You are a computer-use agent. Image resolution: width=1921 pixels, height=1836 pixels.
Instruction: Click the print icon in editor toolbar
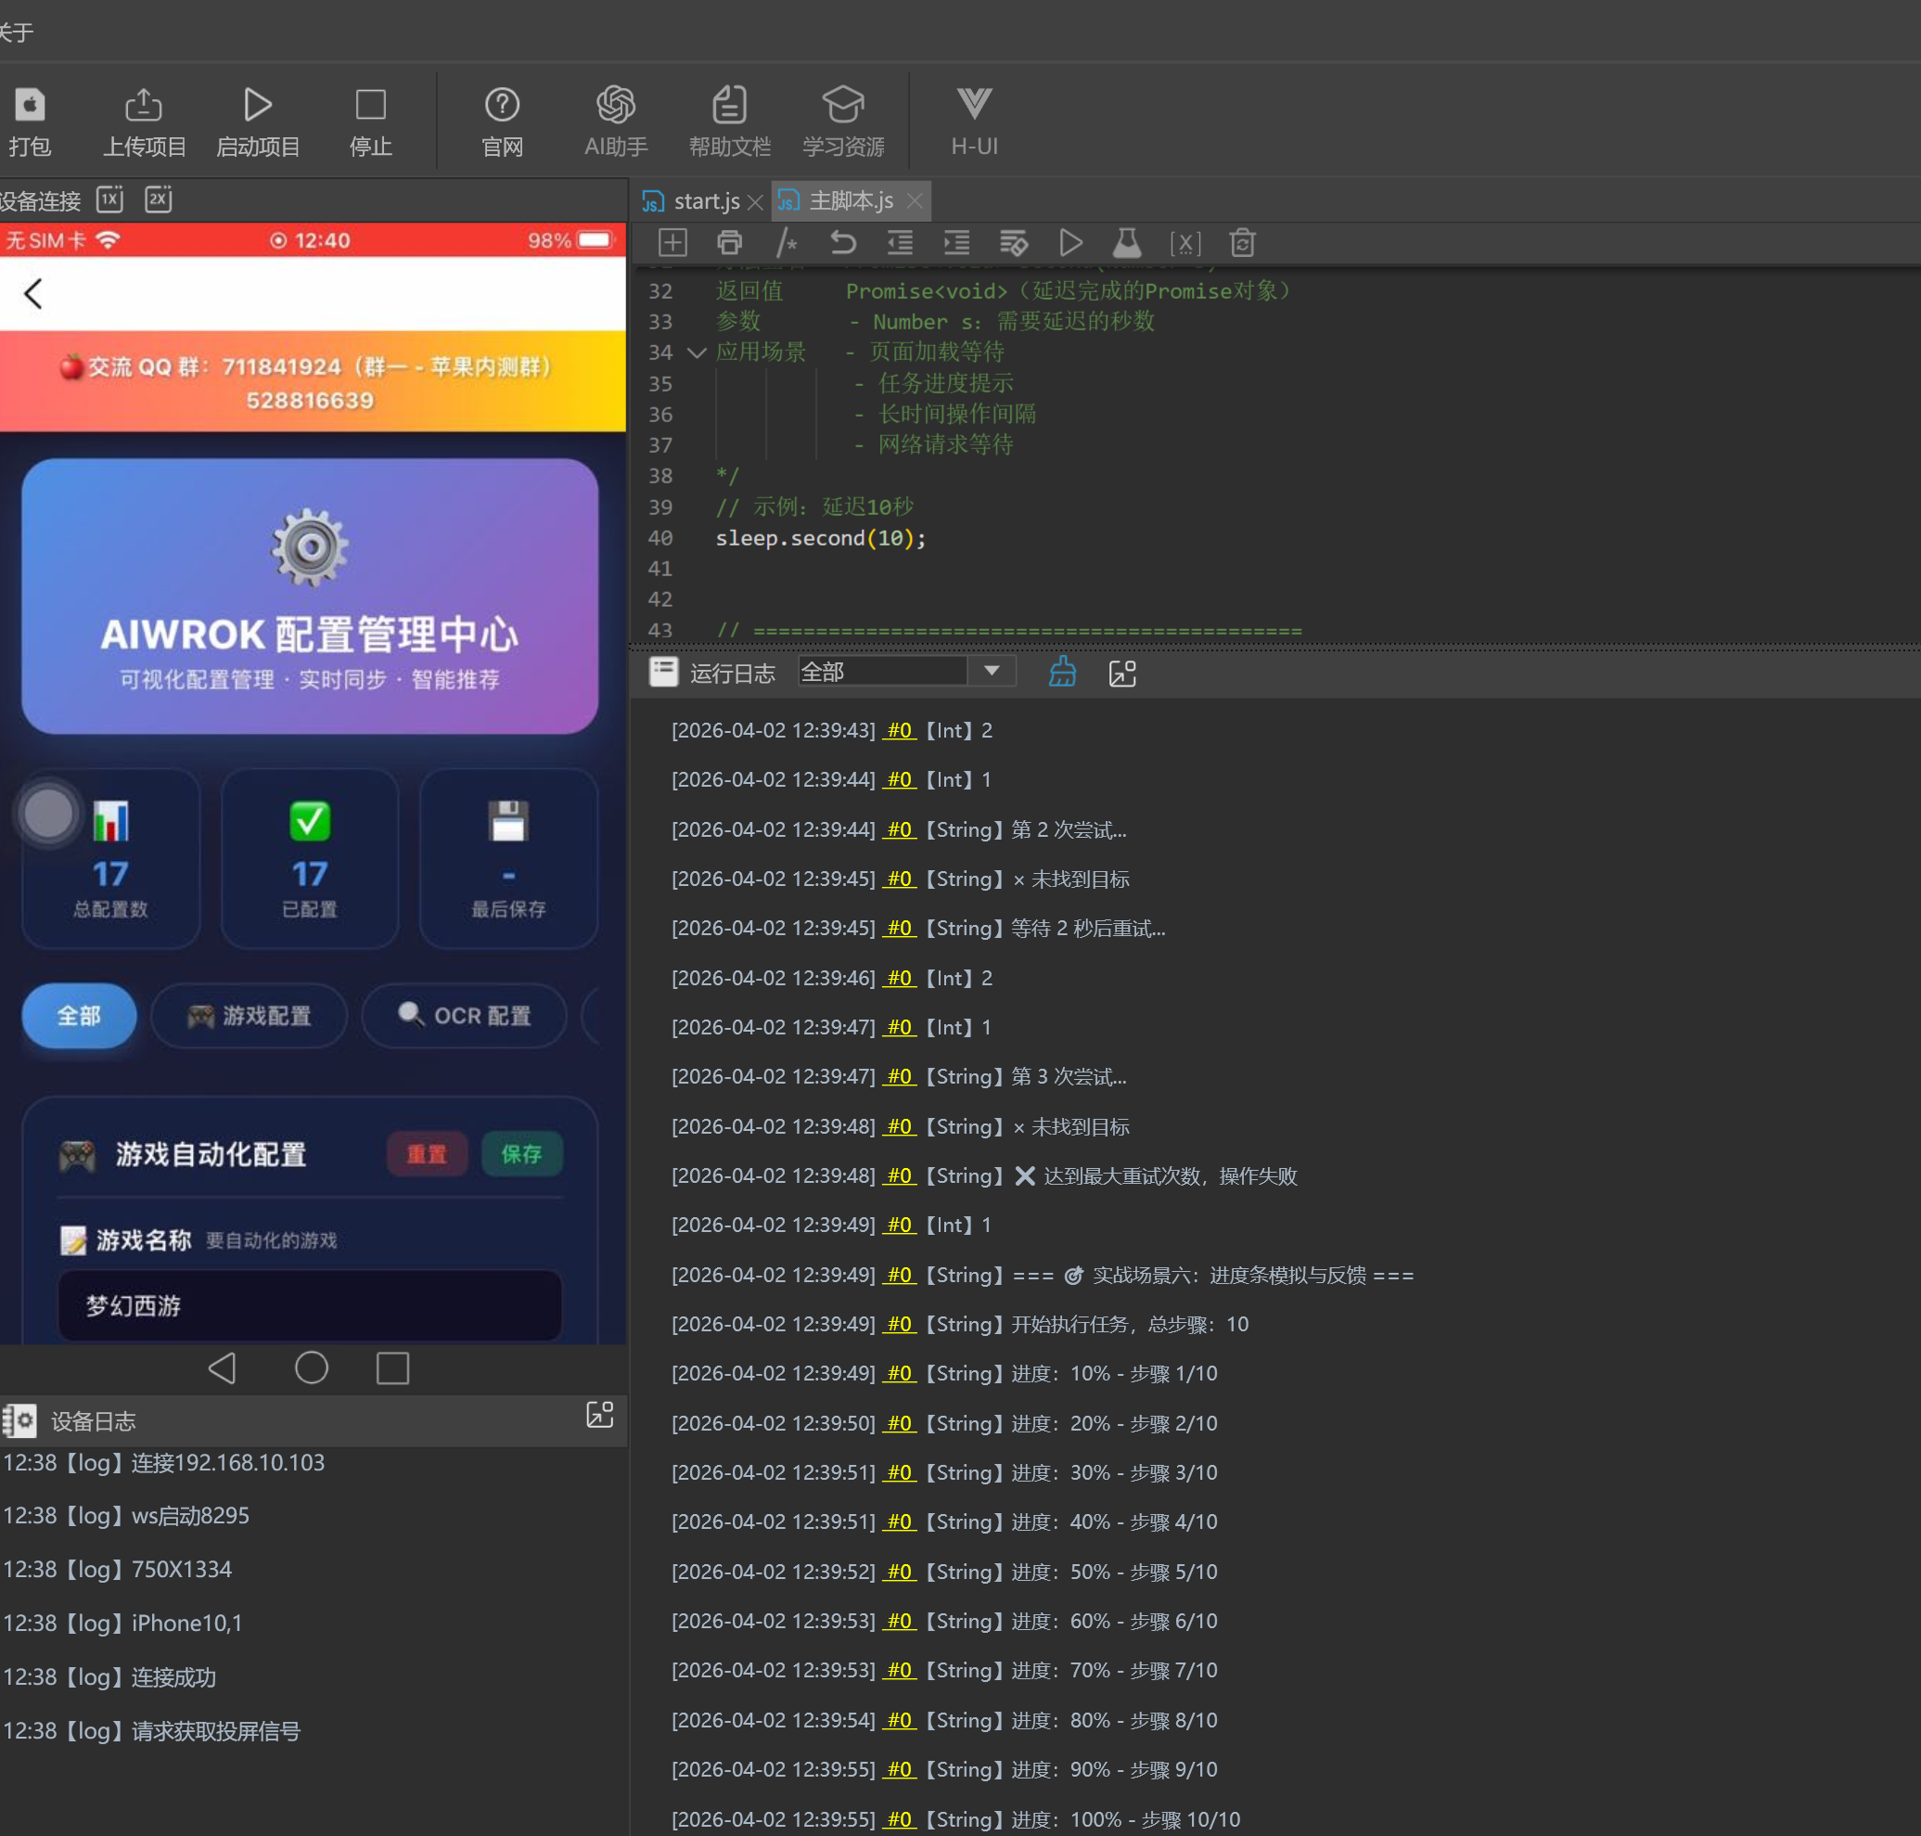coord(729,242)
